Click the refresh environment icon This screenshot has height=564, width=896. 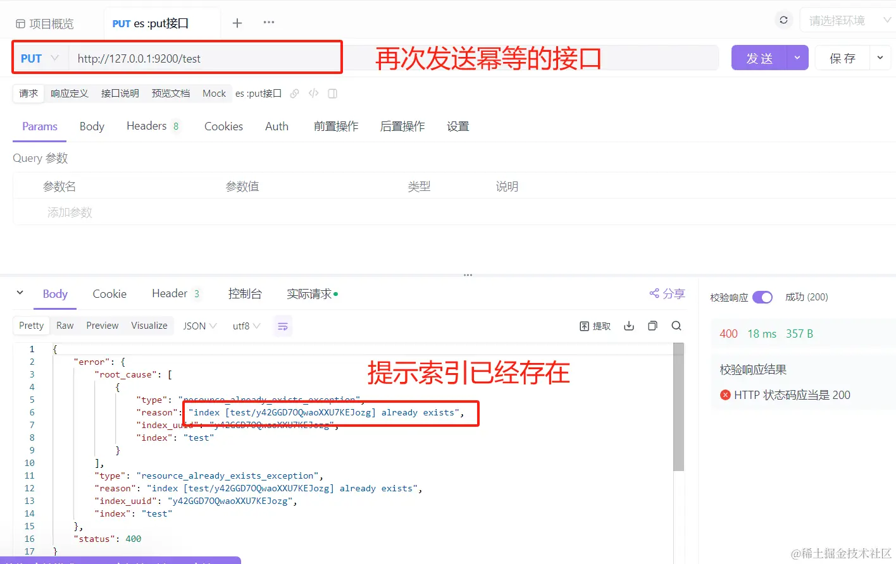783,20
